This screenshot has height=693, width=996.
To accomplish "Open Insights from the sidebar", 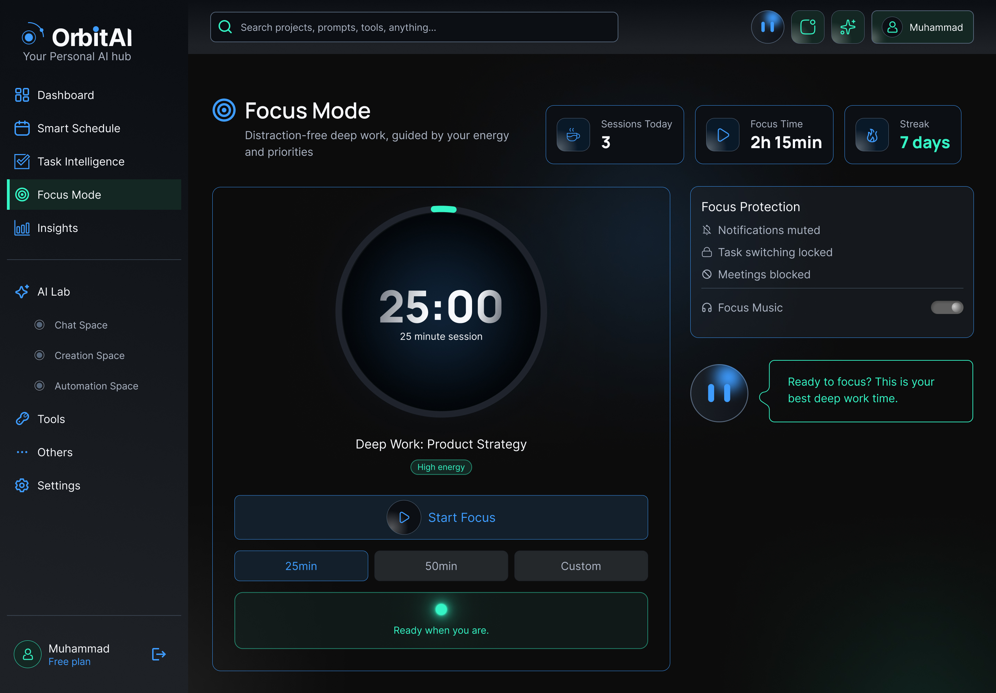I will point(57,228).
